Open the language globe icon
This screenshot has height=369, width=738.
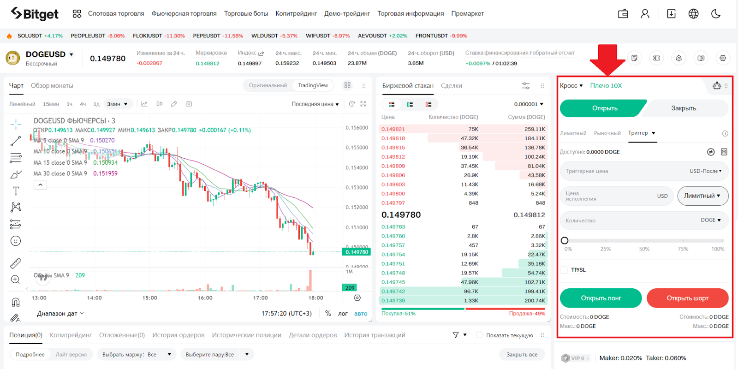(694, 14)
